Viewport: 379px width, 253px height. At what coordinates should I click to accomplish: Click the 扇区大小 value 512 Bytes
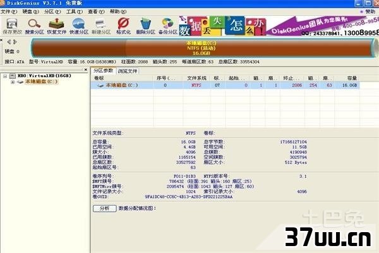[296, 162]
